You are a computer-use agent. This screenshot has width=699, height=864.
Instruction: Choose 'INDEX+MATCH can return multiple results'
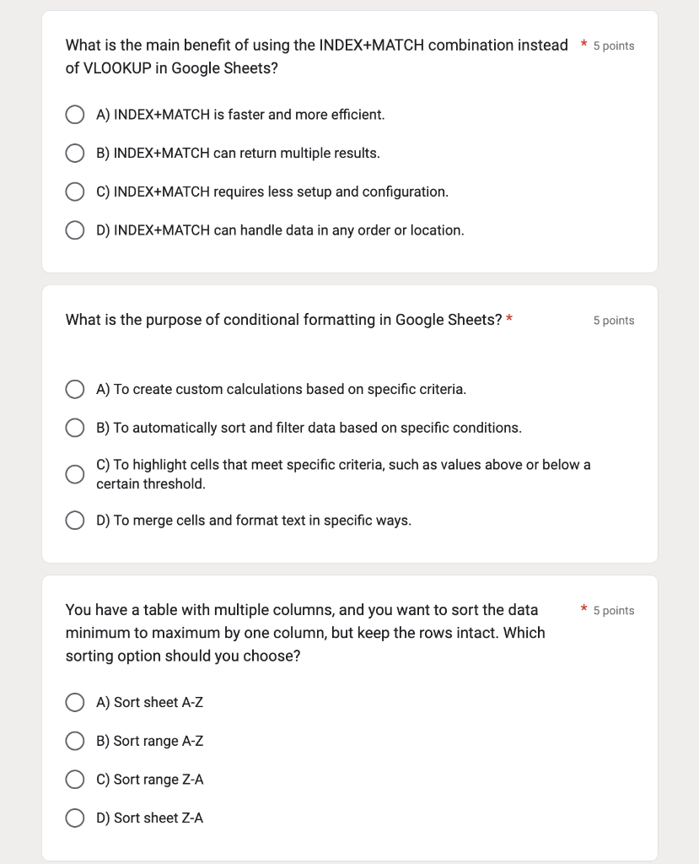(75, 154)
